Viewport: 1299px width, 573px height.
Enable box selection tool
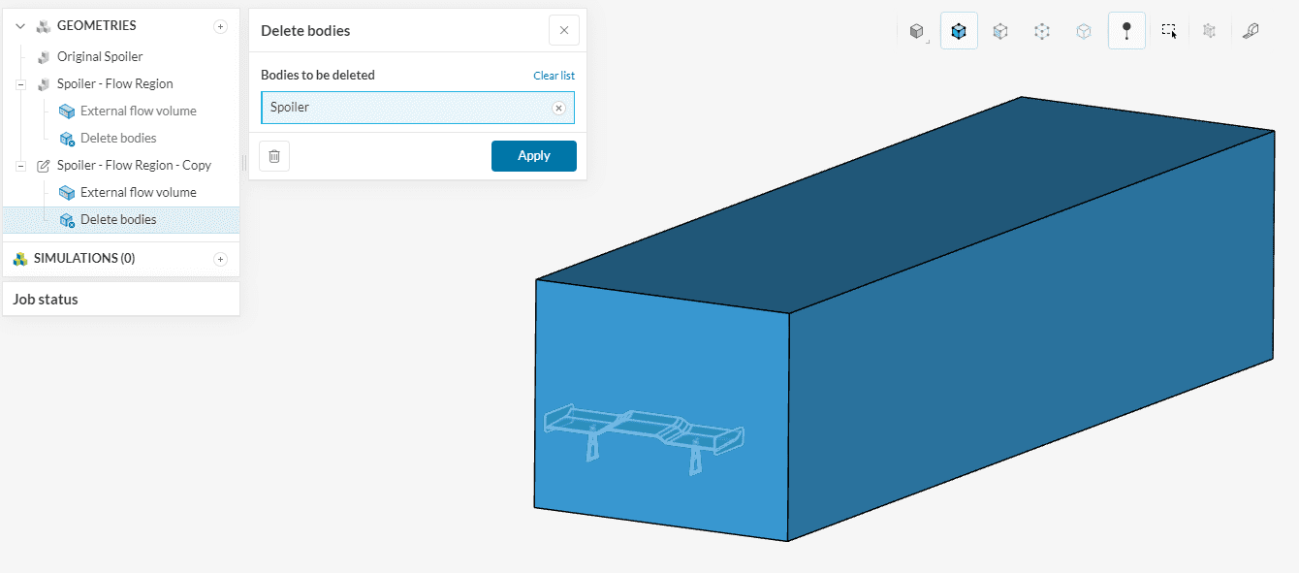1169,31
